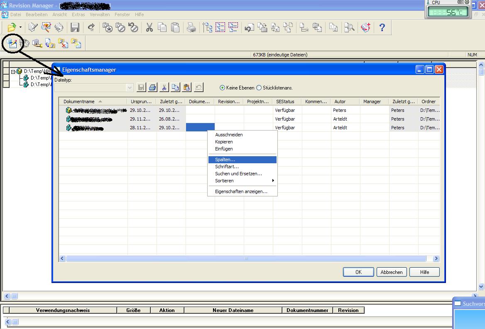Choose Schriftart... in the context menu
Image resolution: width=485 pixels, height=329 pixels.
point(242,167)
